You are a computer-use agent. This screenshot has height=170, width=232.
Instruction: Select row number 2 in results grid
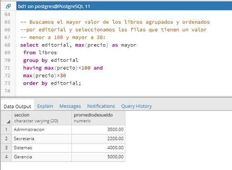[x=6, y=139]
